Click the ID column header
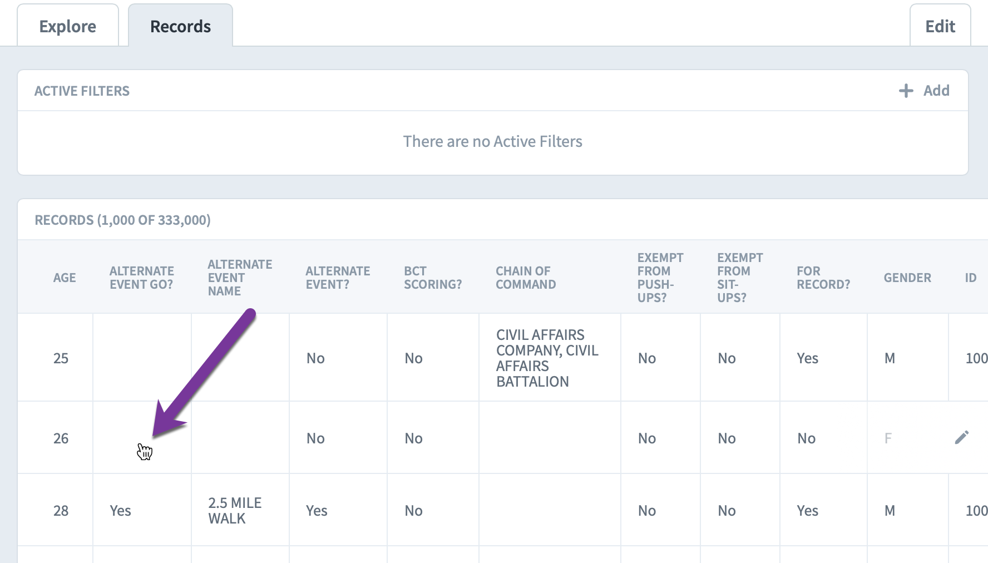 point(971,278)
